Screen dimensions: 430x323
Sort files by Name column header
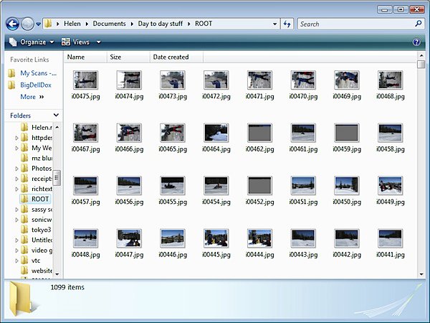coord(76,57)
